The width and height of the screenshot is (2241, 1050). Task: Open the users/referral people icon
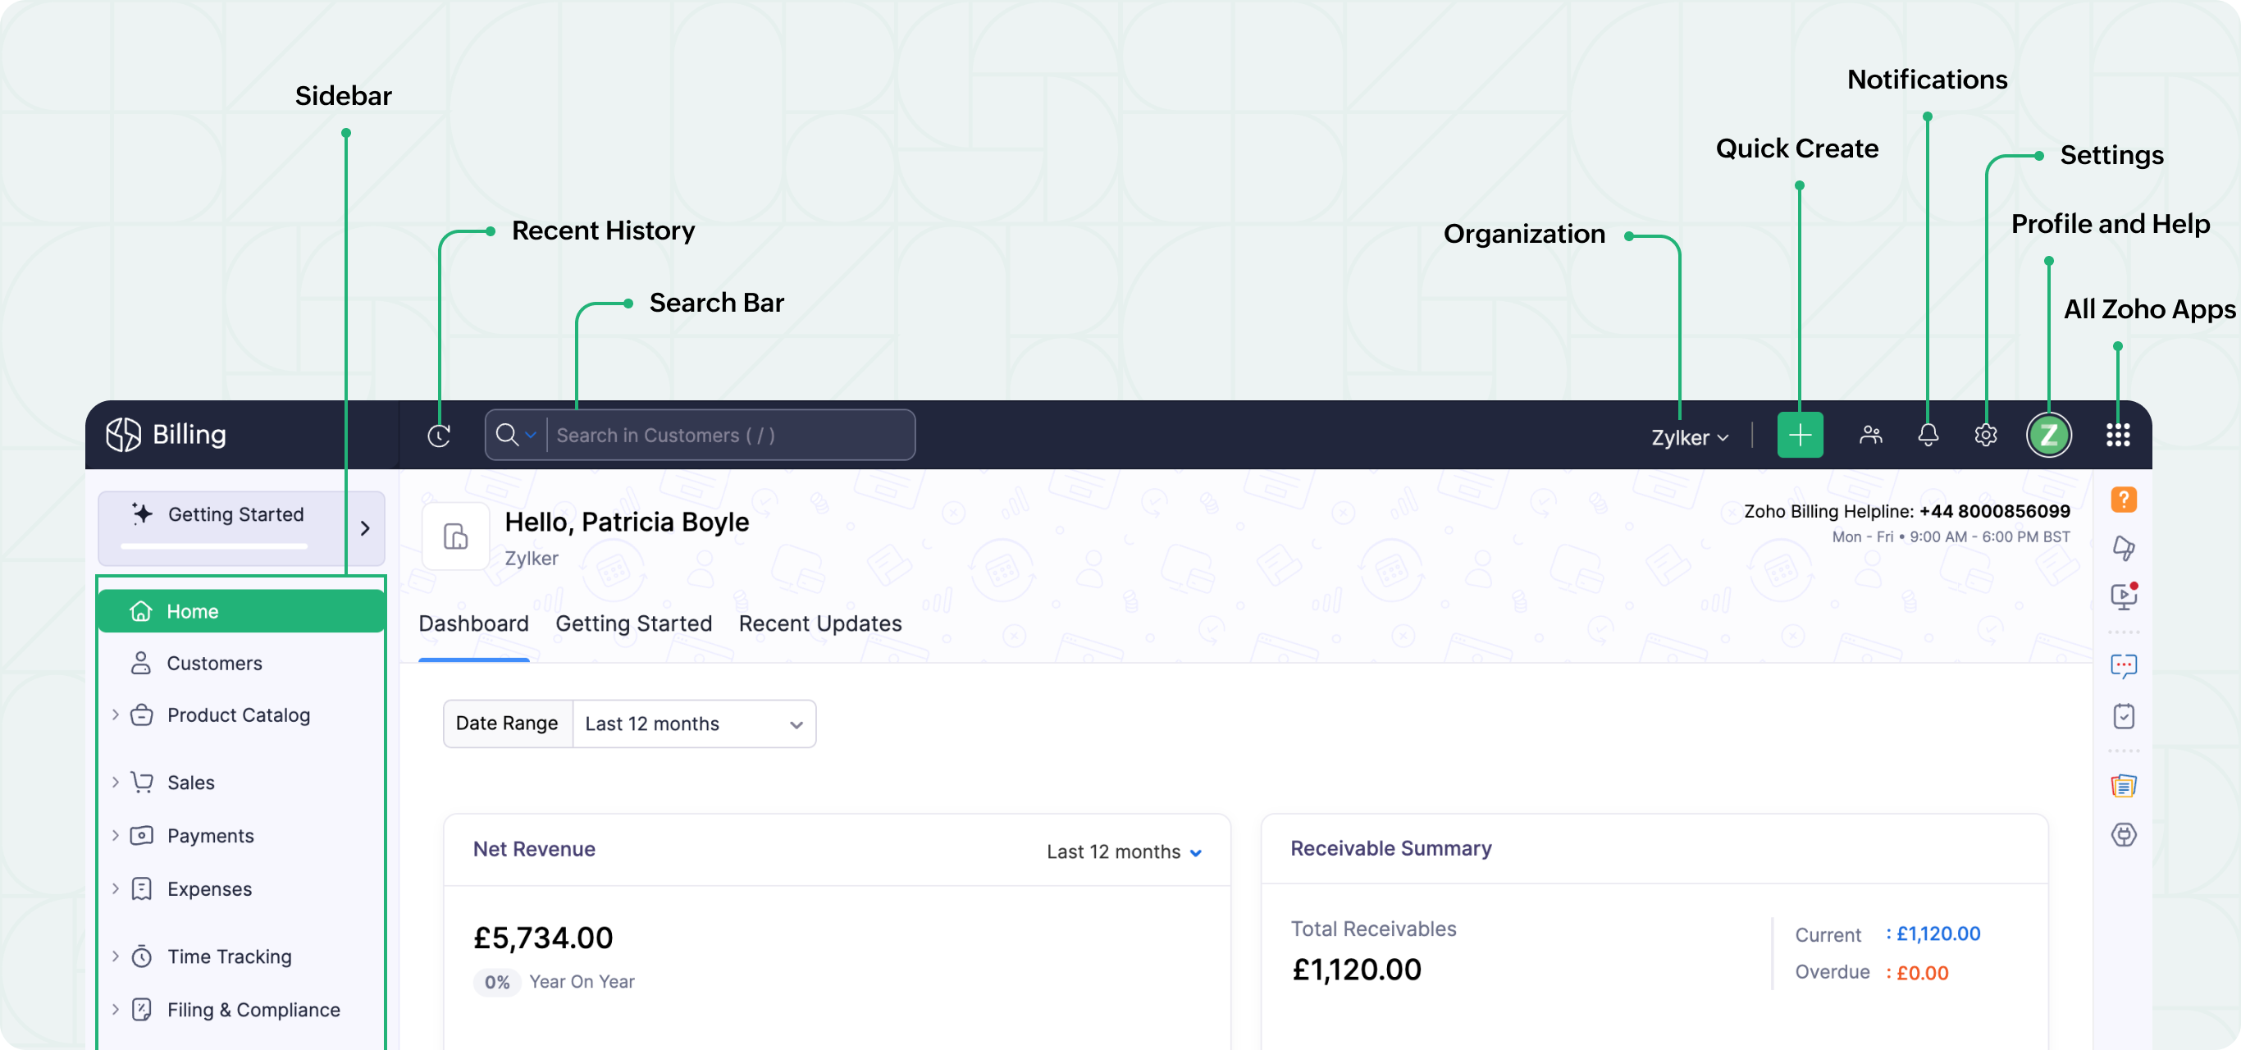click(1870, 435)
